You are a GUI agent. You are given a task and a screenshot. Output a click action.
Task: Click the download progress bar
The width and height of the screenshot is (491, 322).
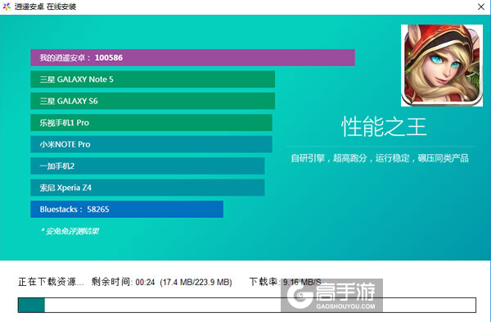point(247,305)
